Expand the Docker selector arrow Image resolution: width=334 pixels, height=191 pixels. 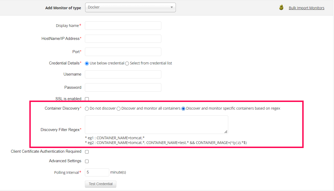pos(172,7)
